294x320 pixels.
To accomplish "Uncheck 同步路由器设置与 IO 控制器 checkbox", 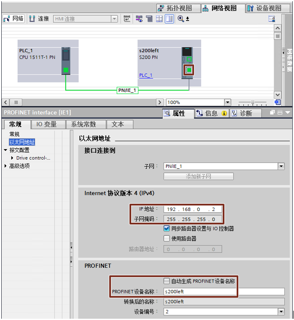I will (167, 229).
